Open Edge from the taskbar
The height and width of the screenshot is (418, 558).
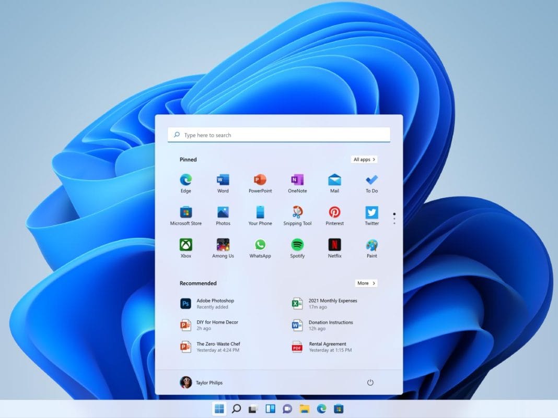coord(321,409)
